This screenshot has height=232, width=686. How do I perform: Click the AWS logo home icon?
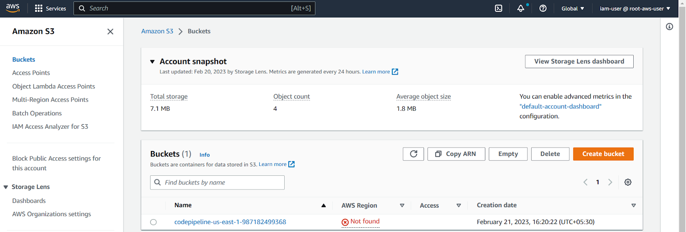(13, 8)
